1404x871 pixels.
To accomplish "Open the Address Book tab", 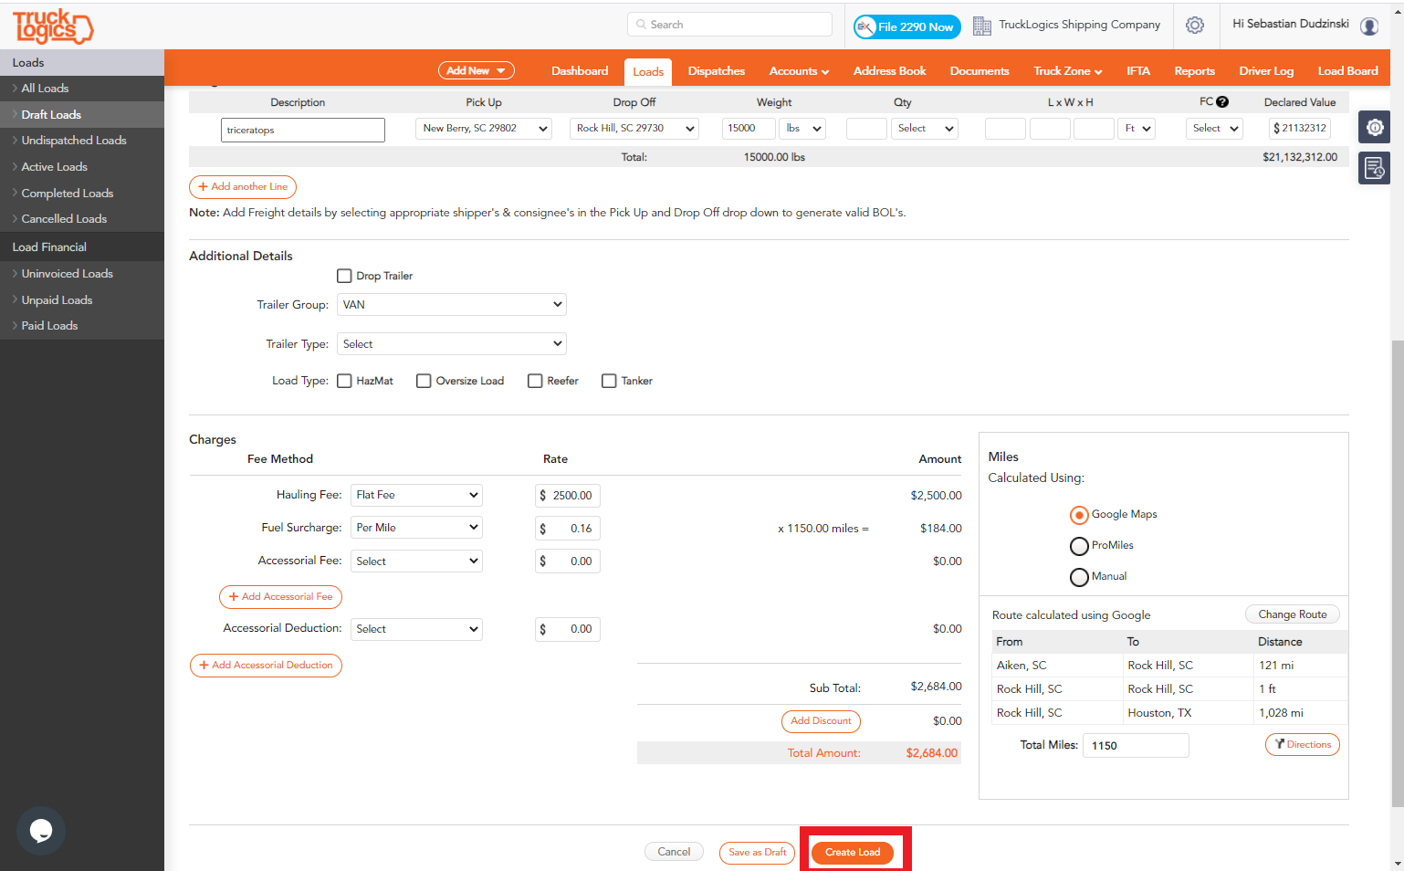I will 889,71.
